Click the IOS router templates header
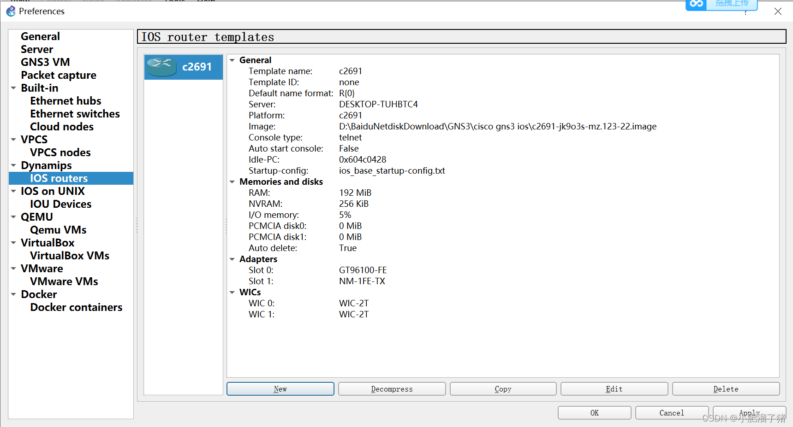Screen dimensions: 793x427 (x=461, y=37)
